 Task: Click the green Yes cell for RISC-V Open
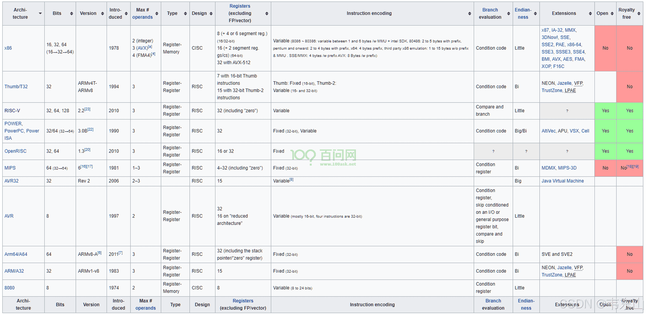click(605, 111)
